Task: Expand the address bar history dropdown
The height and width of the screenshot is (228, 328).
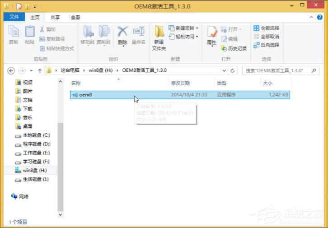Action: pos(224,70)
